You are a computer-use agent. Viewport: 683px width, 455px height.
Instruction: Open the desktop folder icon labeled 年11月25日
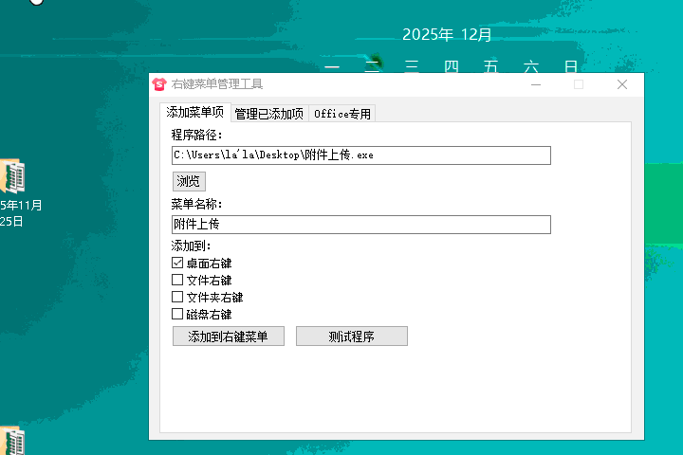pyautogui.click(x=12, y=176)
